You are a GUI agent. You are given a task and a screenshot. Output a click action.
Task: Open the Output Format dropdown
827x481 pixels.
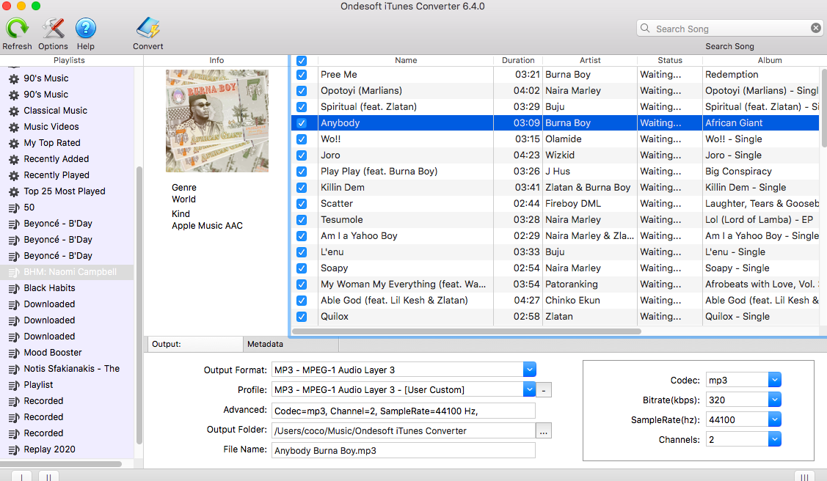point(530,370)
